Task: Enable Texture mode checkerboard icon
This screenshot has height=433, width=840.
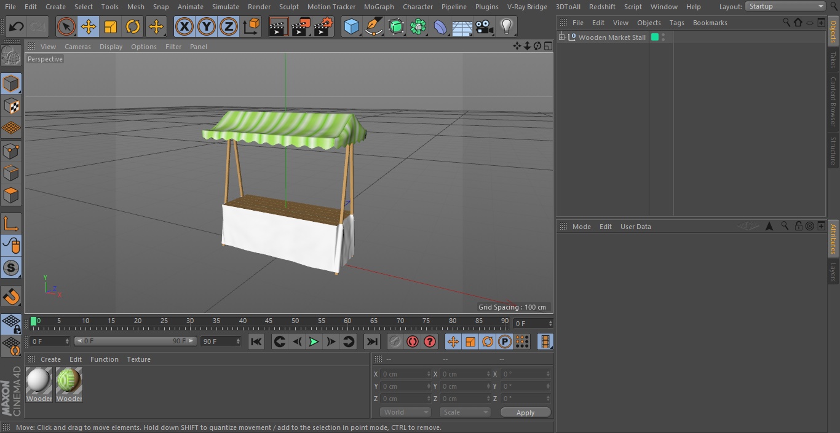Action: point(11,106)
